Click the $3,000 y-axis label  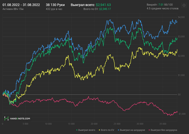181,37
